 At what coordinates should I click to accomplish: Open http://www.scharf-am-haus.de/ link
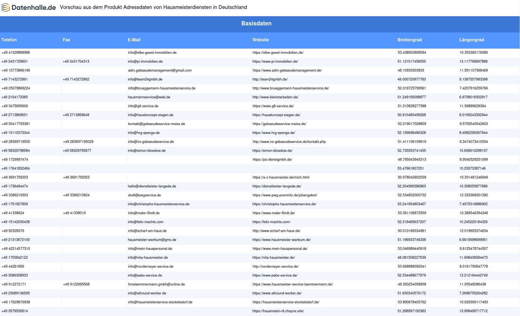point(277,231)
